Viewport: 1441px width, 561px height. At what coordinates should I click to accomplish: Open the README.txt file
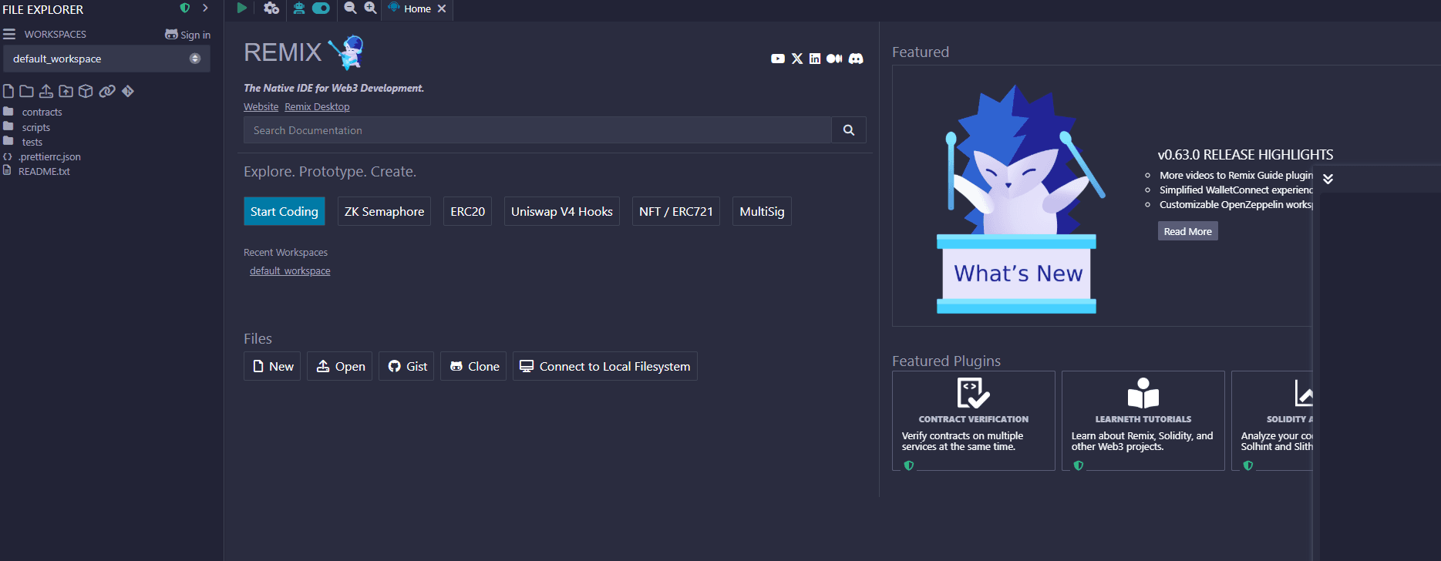[44, 171]
